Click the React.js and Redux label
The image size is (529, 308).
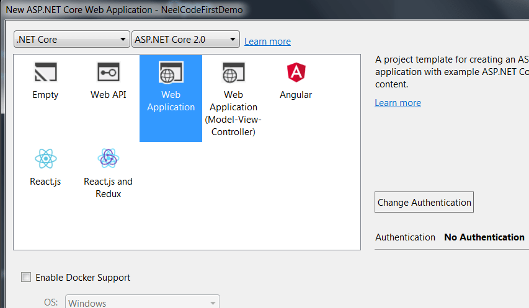pos(109,188)
